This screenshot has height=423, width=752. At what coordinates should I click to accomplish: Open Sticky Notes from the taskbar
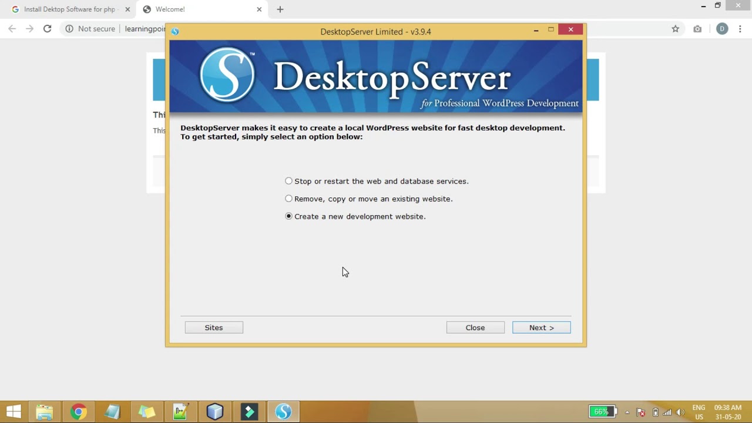(x=146, y=412)
